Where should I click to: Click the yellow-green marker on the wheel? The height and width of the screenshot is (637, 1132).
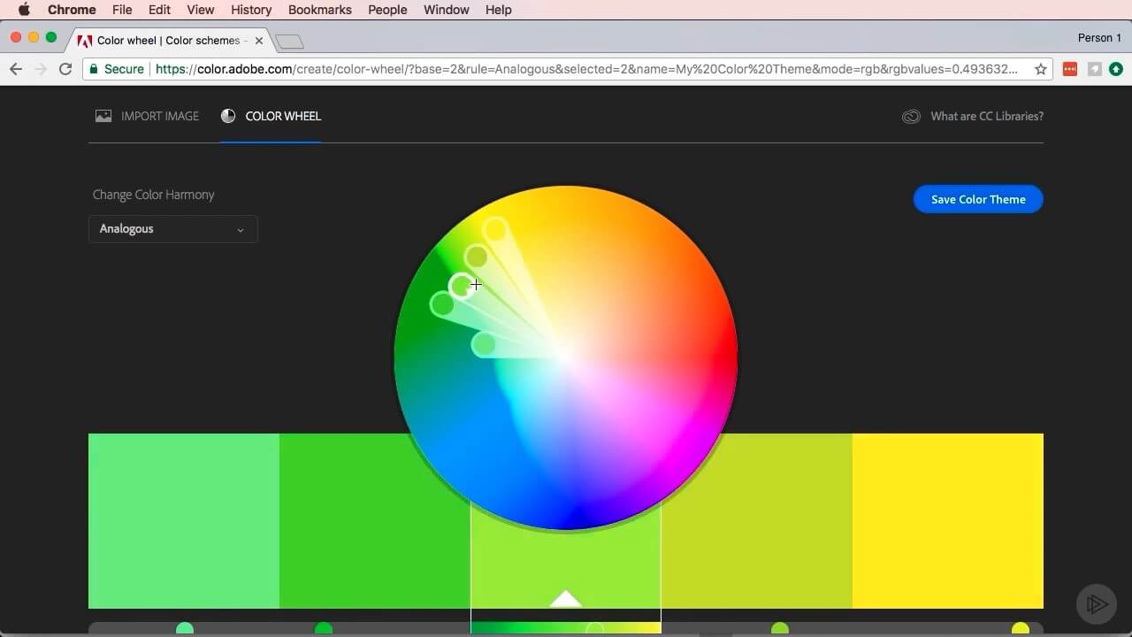pos(477,257)
